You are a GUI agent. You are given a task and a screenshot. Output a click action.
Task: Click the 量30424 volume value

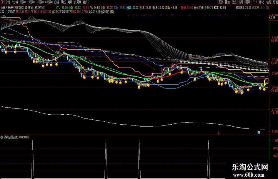(x=56, y=12)
